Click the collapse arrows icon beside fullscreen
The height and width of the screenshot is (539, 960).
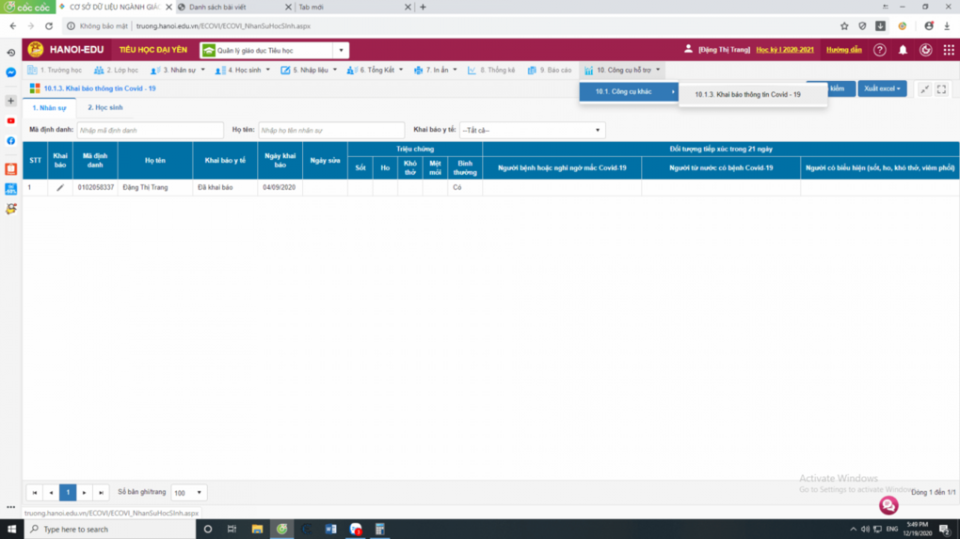coord(924,89)
